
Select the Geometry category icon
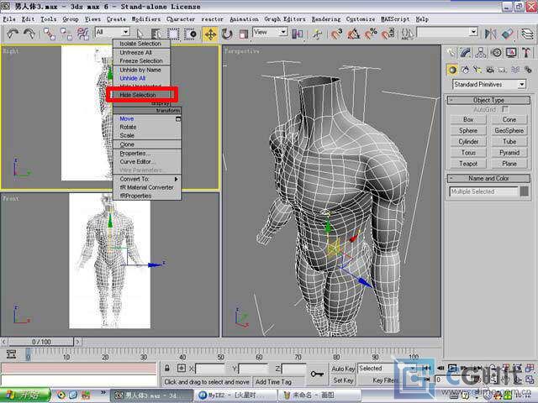coord(452,70)
